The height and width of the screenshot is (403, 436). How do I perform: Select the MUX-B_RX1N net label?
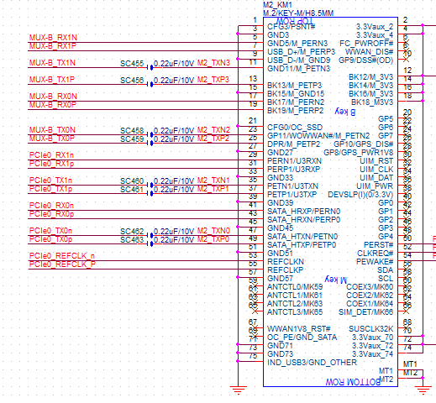click(x=53, y=38)
